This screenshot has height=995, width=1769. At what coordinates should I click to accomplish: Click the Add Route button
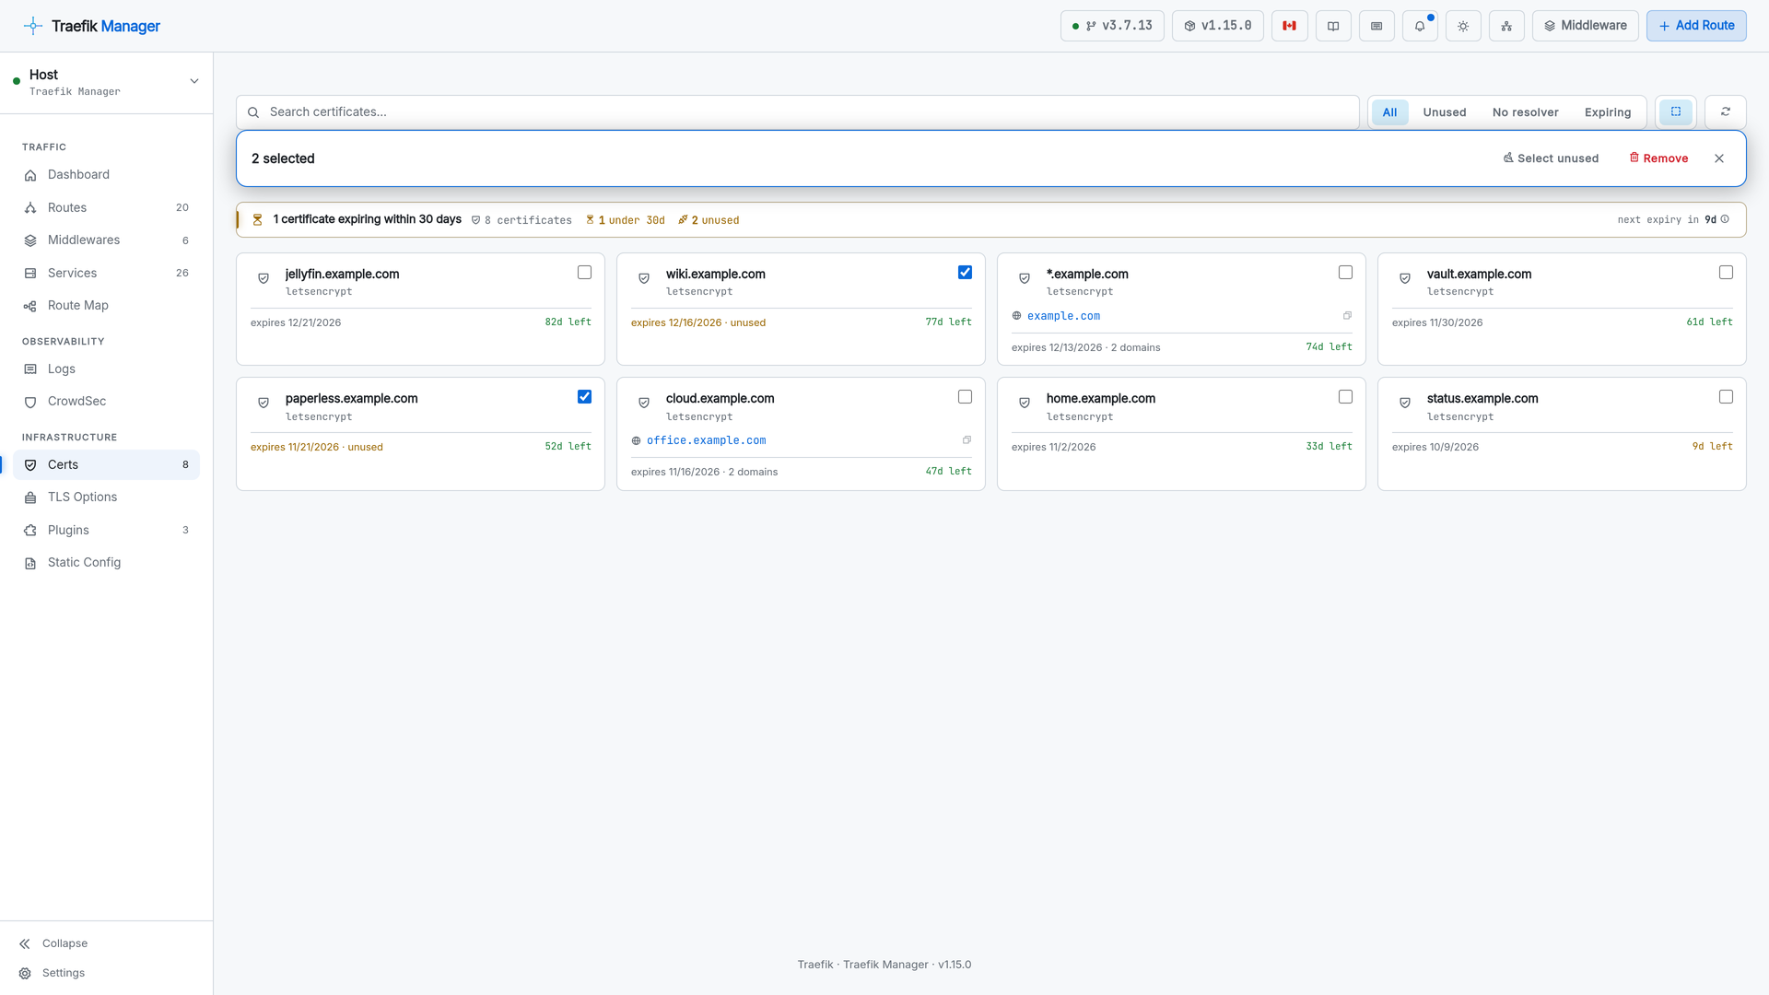pos(1696,26)
